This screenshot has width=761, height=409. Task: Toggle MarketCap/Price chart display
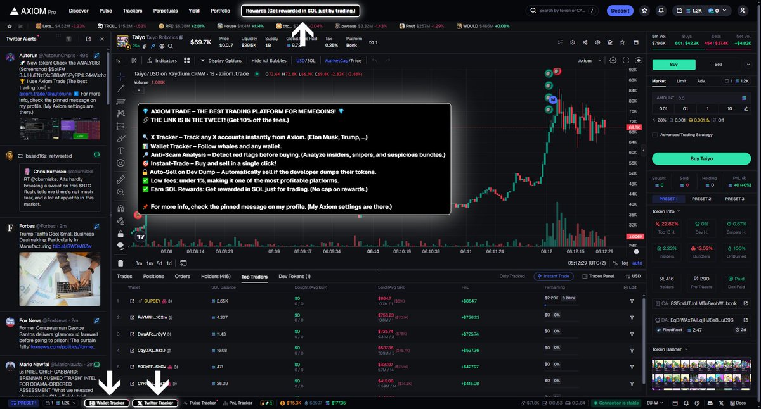coord(343,61)
